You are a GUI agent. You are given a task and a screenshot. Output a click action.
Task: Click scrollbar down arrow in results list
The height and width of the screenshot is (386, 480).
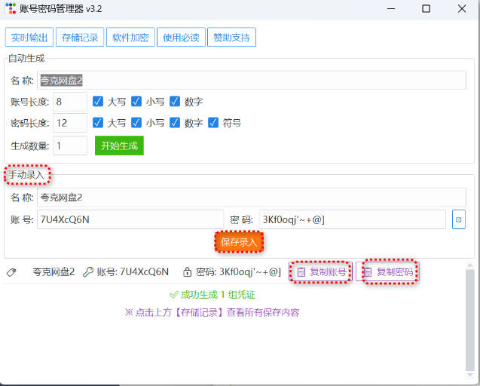click(x=470, y=375)
